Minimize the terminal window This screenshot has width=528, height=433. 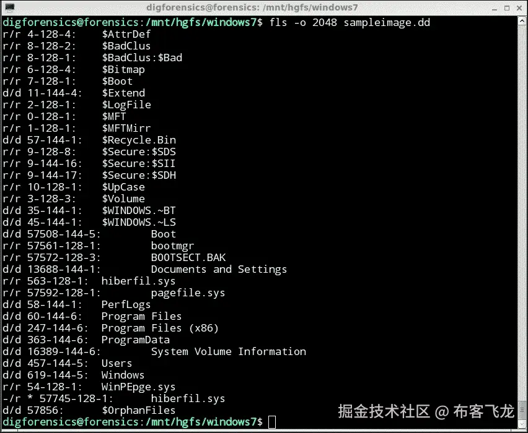[x=495, y=7]
